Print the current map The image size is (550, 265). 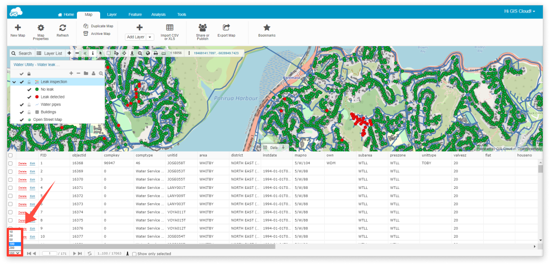(x=156, y=53)
